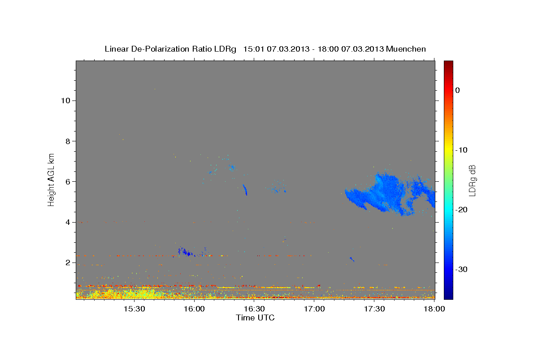Click the end time "18:00 07.03.2013" in title
The image size is (538, 359).
350,49
